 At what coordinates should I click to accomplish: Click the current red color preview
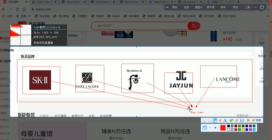point(223,128)
